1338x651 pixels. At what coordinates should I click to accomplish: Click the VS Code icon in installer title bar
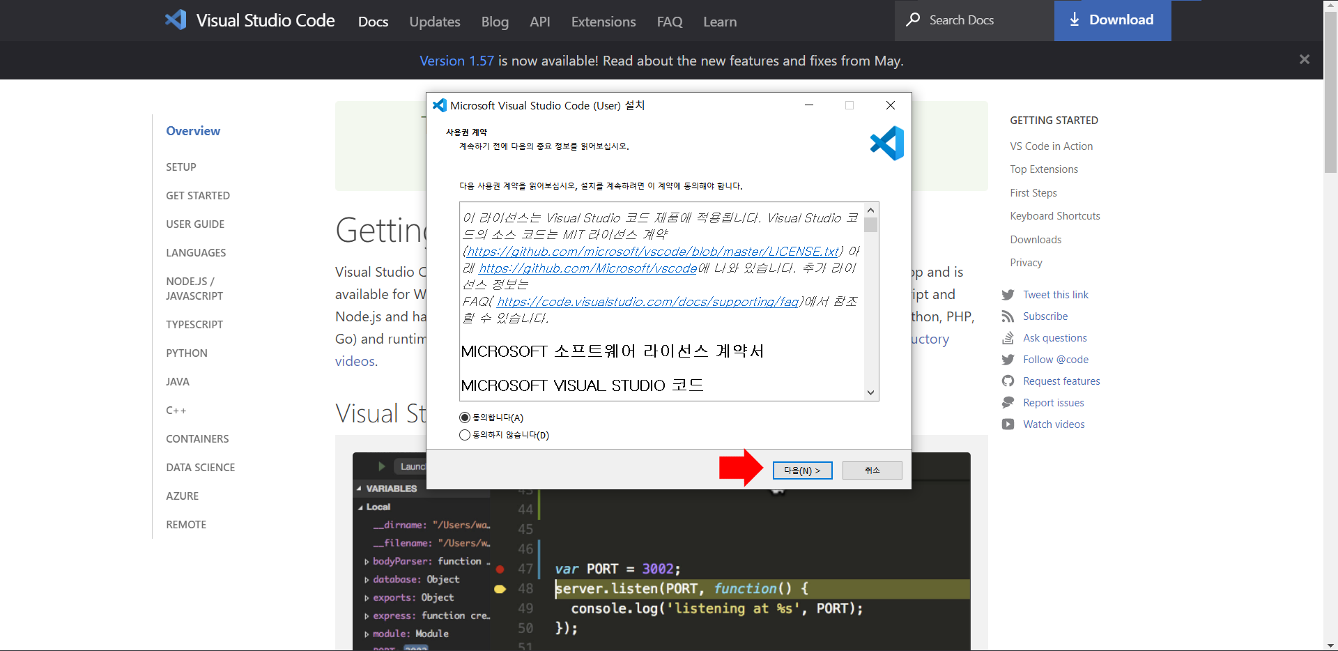tap(440, 105)
